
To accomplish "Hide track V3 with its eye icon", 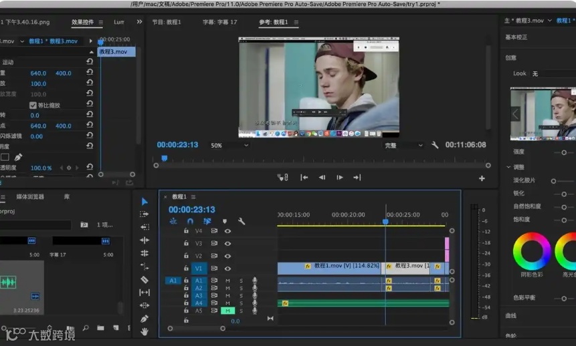I will tap(227, 244).
